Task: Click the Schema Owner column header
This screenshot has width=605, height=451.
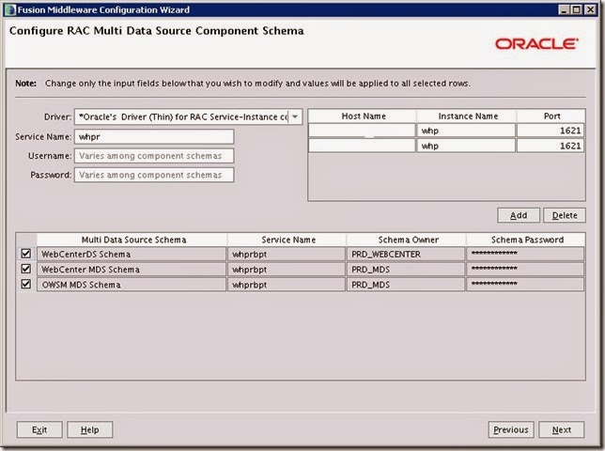Action: 407,240
